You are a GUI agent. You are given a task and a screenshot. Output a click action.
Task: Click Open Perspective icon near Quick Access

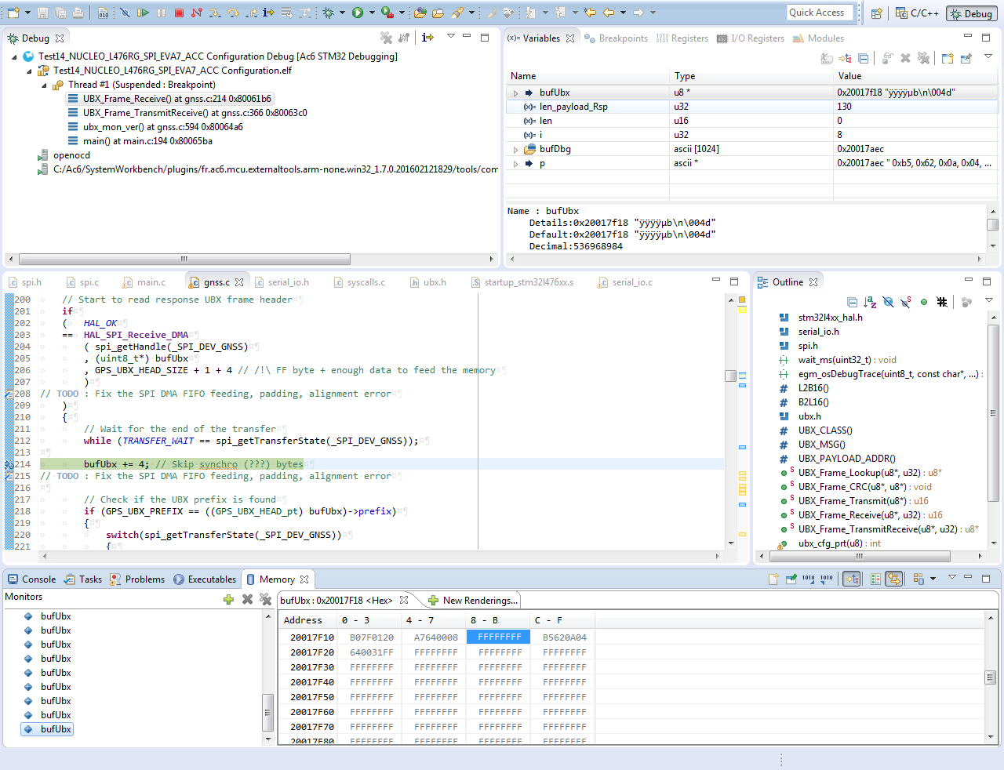[x=877, y=13]
